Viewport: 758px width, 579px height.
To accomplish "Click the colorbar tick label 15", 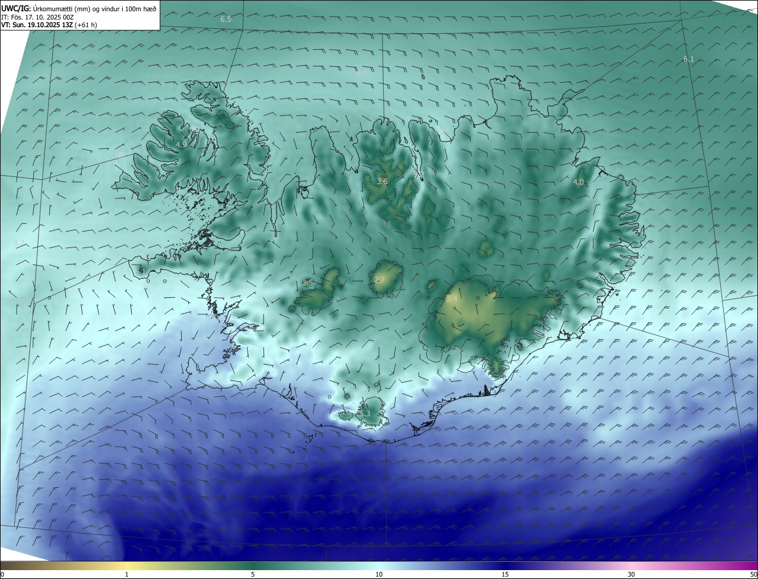I will (x=505, y=574).
